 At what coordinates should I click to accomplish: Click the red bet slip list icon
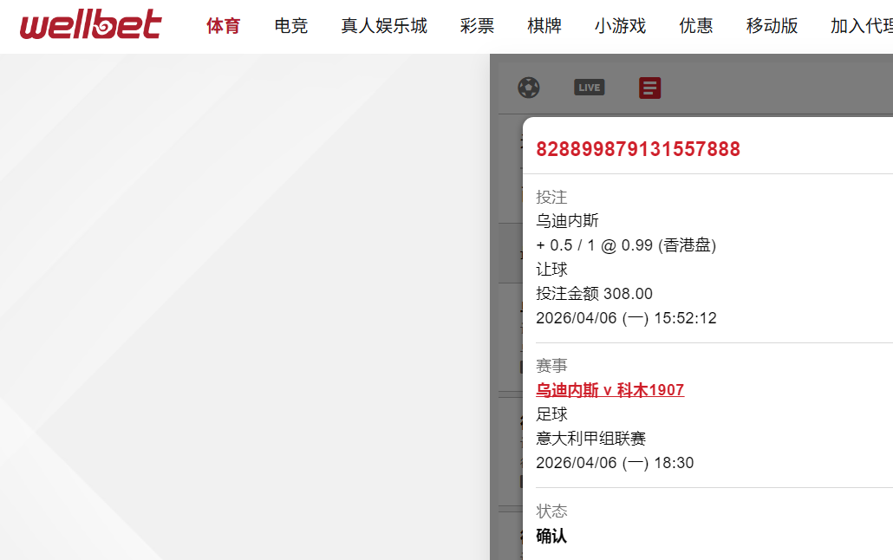[x=649, y=87]
